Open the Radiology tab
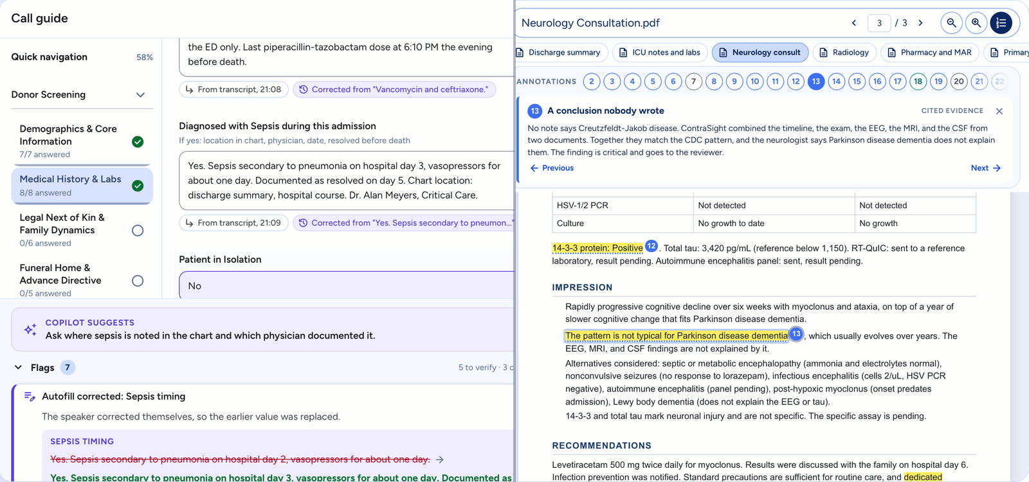 844,53
